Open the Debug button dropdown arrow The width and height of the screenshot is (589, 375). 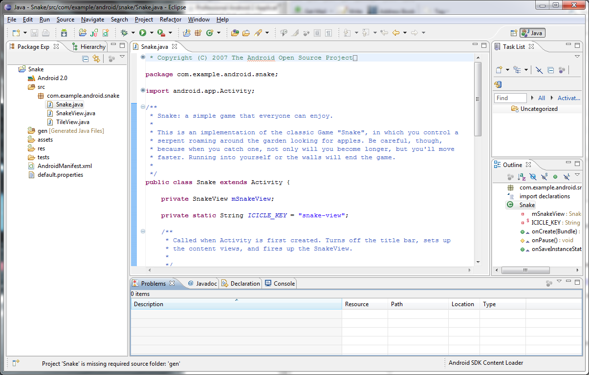[133, 33]
